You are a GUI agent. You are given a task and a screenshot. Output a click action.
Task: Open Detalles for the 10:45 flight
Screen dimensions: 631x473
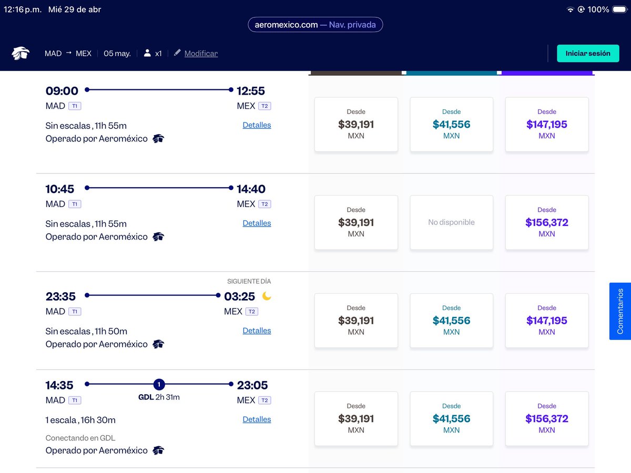[x=257, y=223]
